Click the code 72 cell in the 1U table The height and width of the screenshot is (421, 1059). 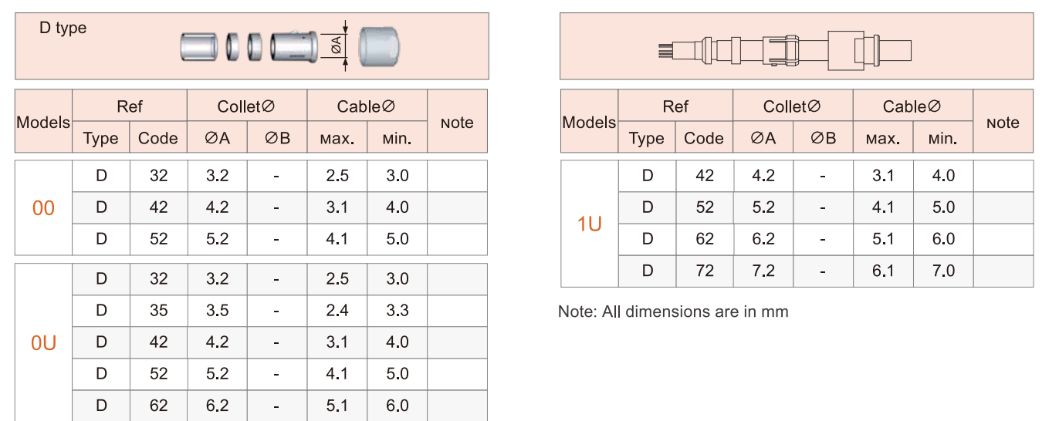(704, 271)
